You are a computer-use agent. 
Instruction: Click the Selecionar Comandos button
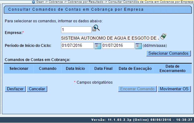168,53
